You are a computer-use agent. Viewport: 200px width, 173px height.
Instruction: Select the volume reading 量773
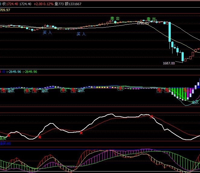tap(59, 4)
